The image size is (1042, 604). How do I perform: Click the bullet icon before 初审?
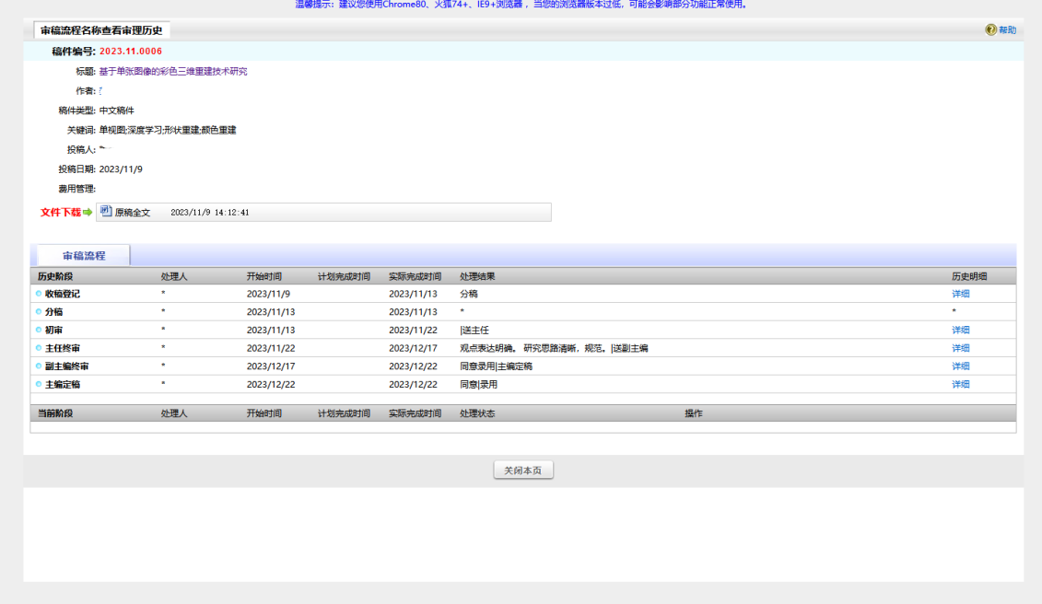click(39, 330)
